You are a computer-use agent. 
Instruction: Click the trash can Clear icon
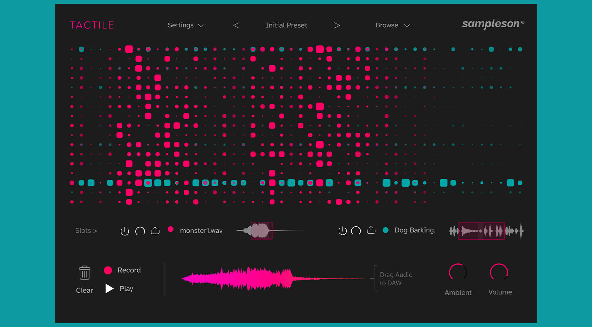[85, 272]
